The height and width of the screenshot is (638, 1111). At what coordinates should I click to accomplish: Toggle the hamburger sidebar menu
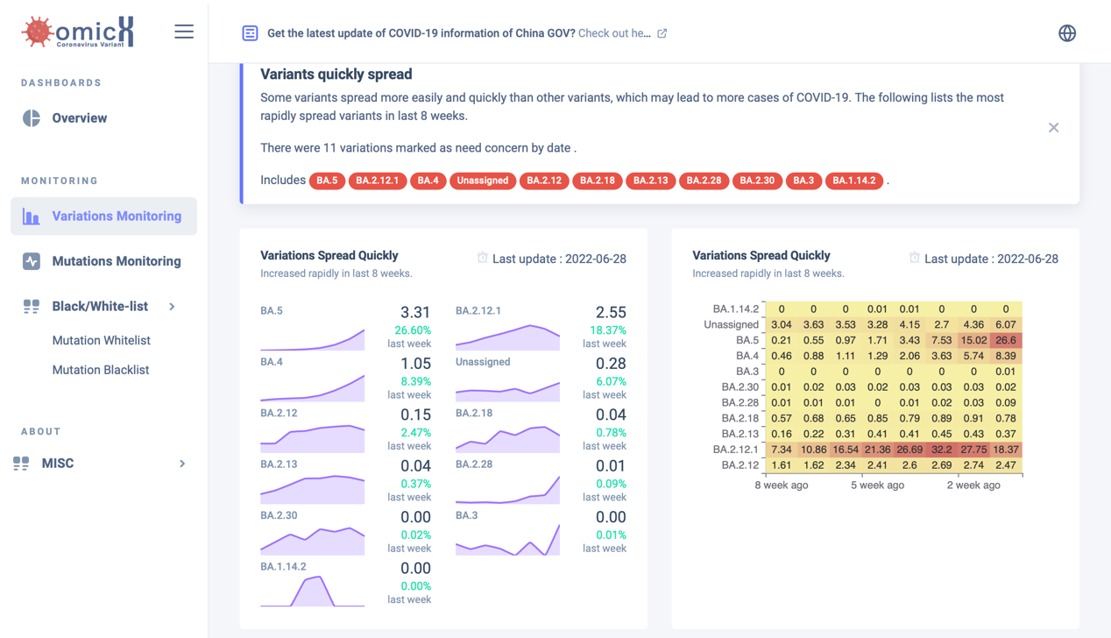coord(184,32)
